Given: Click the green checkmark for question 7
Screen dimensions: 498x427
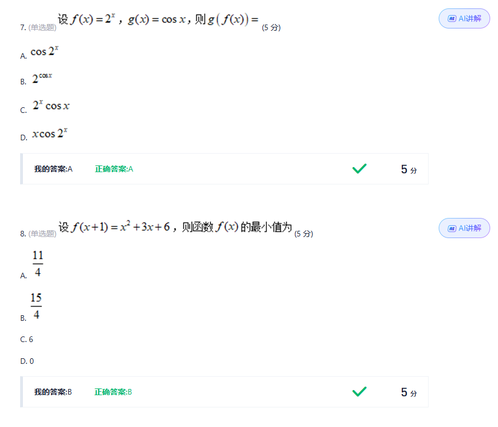Looking at the screenshot, I should click(x=359, y=168).
